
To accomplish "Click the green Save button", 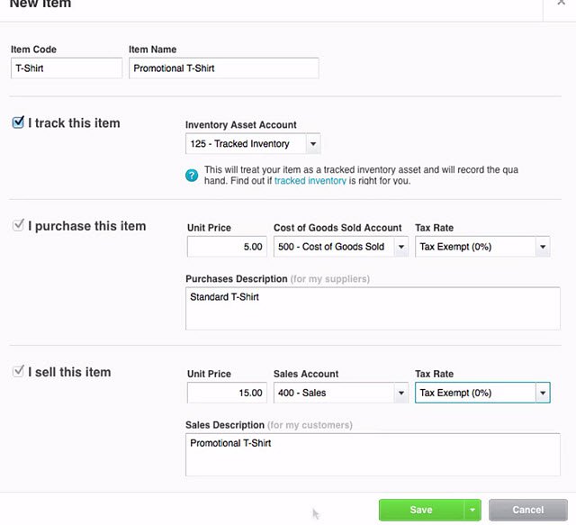I will coord(420,510).
